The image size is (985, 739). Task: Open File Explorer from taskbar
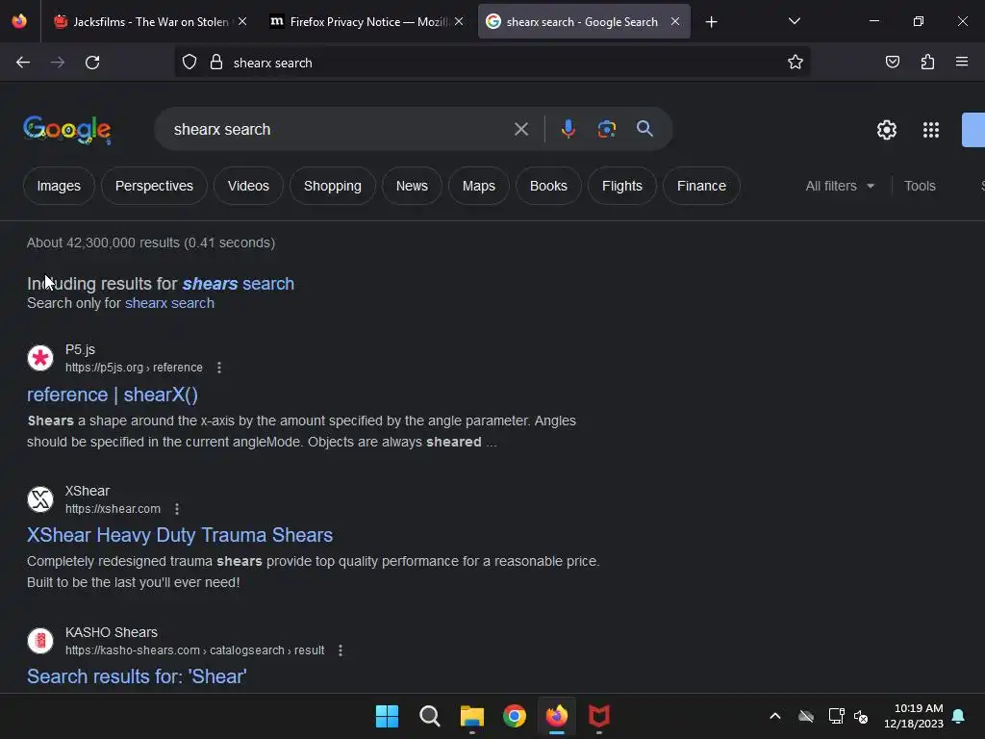[471, 716]
